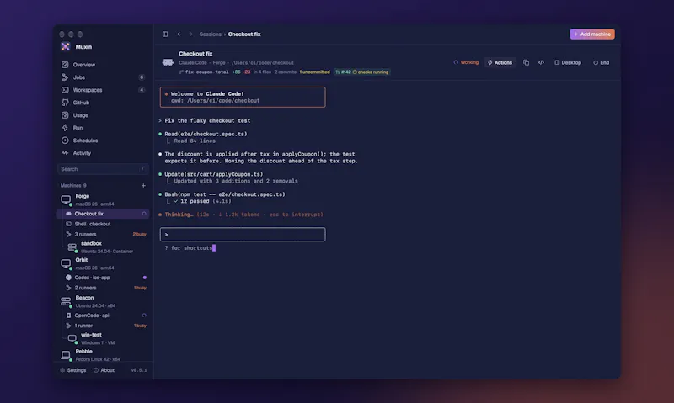Open the Sessions breadcrumb link
Image resolution: width=674 pixels, height=403 pixels.
coord(210,34)
